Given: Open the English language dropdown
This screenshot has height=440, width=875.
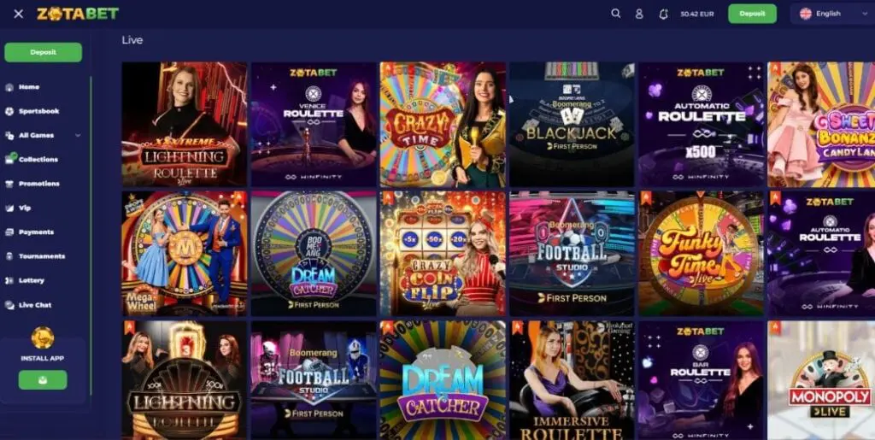Looking at the screenshot, I should pyautogui.click(x=832, y=14).
